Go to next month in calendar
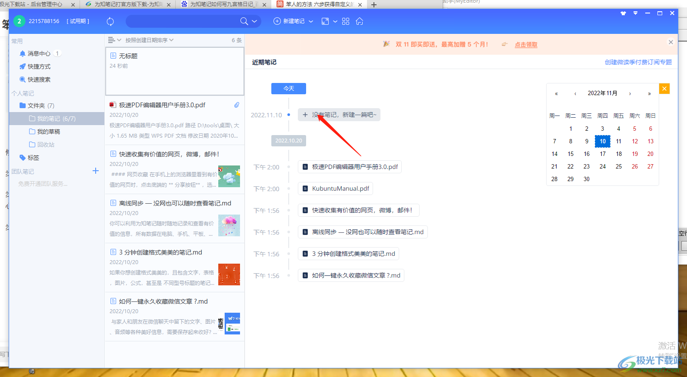The width and height of the screenshot is (687, 377). pyautogui.click(x=630, y=93)
